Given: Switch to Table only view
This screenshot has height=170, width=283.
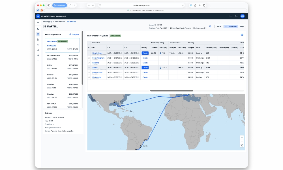Looking at the screenshot, I should [x=219, y=26].
